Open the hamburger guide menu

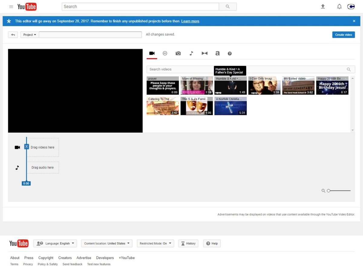coord(11,7)
